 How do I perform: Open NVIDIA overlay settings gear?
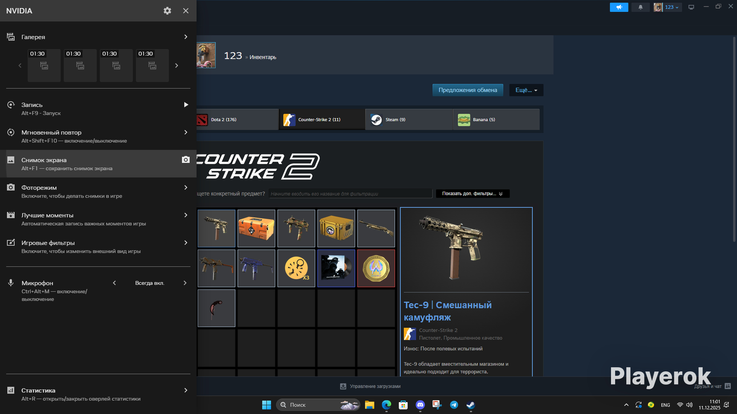[x=167, y=11]
